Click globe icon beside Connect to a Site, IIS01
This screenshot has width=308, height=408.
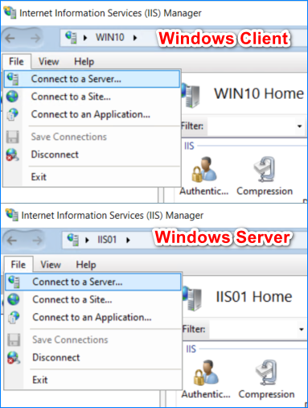point(14,299)
